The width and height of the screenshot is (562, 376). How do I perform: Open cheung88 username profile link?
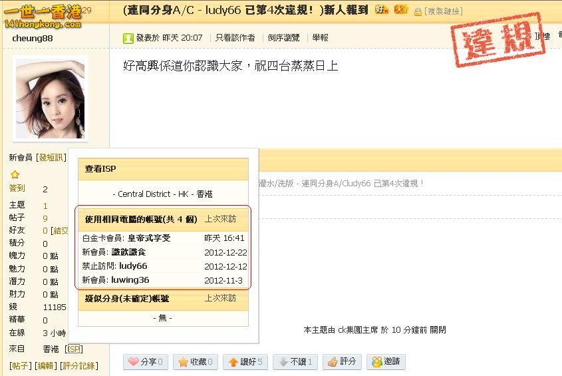coord(33,39)
